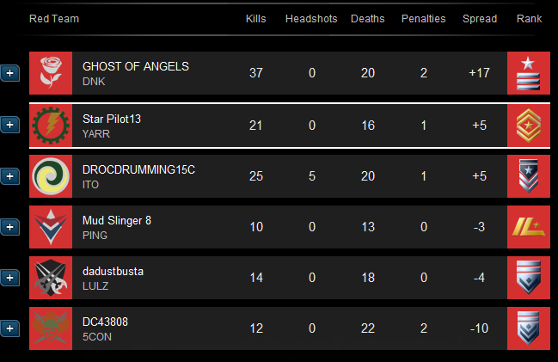This screenshot has height=362, width=558.
Task: Click dadustbusta crossed blades emblem
Action: [x=51, y=277]
